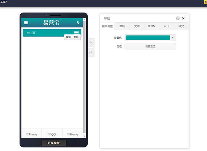The image size is (207, 151).
Task: Switch to the 文本 tab
Action: [137, 26]
